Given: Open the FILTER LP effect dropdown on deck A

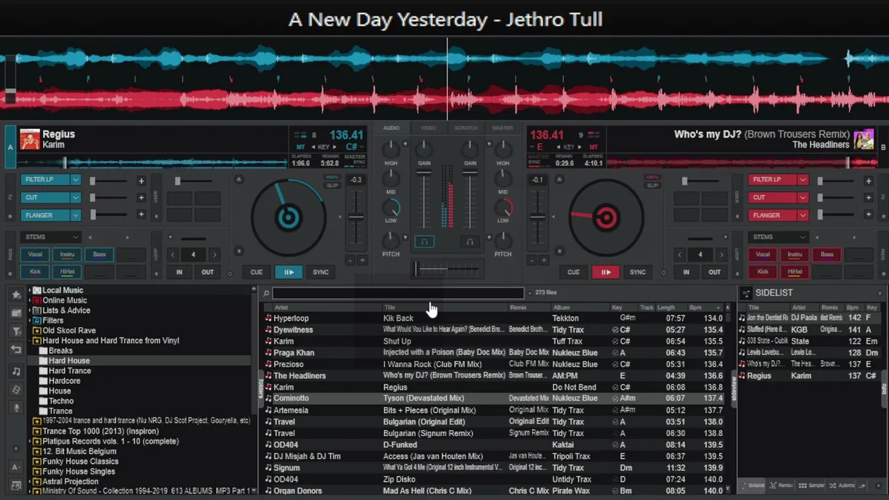Looking at the screenshot, I should 76,180.
